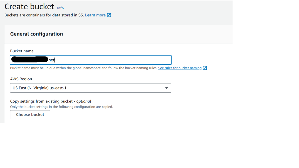
Task: Click the external-link square near Learn more text
Action: [109, 15]
